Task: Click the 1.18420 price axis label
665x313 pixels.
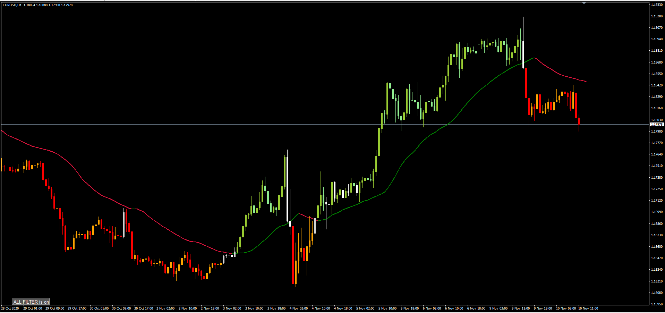Action: (657, 85)
